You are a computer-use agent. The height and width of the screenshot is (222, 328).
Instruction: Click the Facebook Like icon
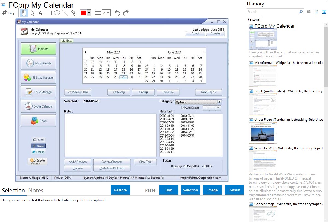click(x=38, y=140)
